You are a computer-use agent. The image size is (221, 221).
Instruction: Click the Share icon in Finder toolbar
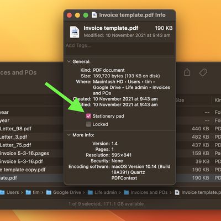tap(187, 72)
